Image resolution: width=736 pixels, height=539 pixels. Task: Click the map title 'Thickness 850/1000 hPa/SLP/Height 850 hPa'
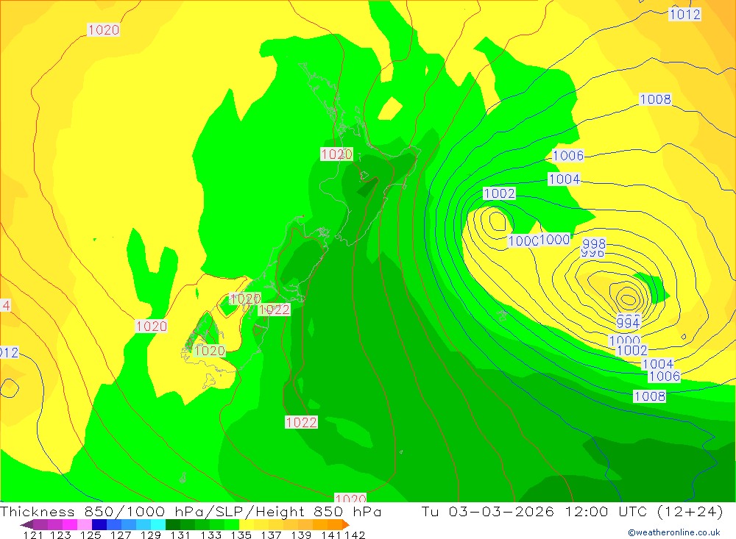[191, 511]
